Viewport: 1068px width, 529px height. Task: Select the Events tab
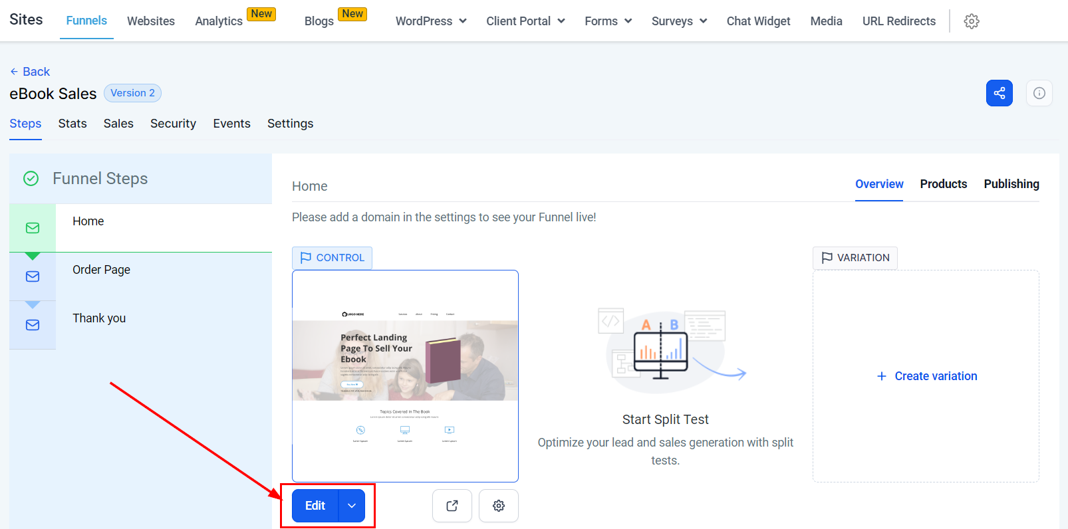[231, 124]
